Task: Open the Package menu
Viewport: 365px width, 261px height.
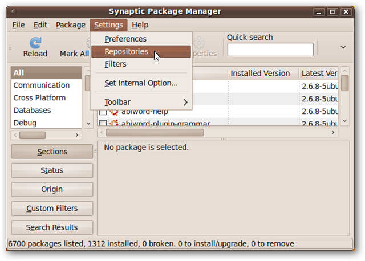Action: click(x=71, y=25)
